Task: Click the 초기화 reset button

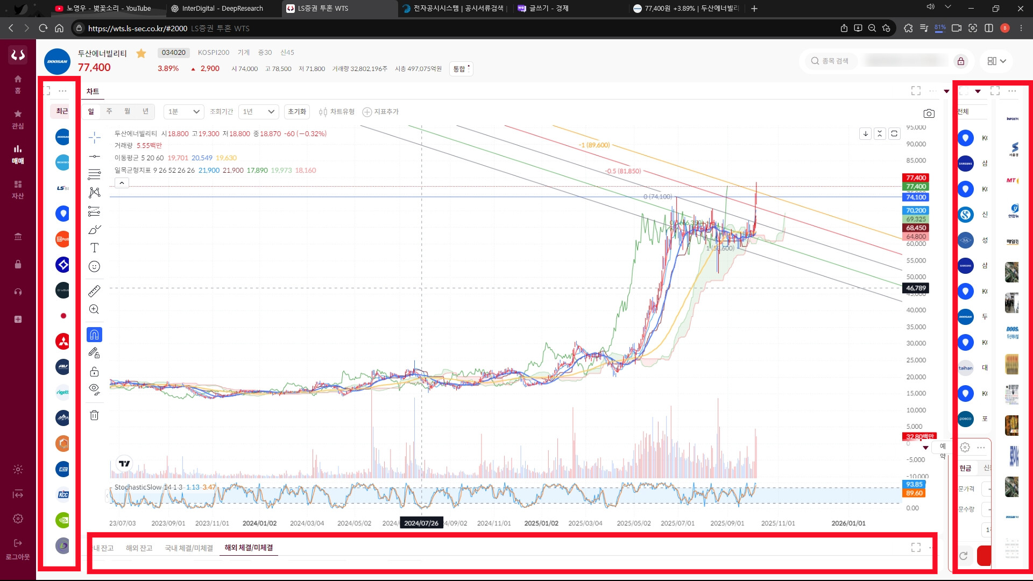Action: pyautogui.click(x=296, y=111)
